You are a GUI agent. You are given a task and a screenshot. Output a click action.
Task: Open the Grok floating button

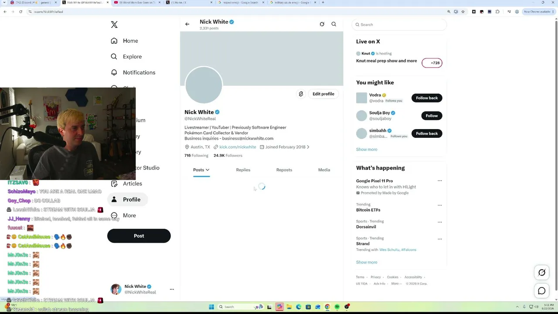[x=542, y=273]
